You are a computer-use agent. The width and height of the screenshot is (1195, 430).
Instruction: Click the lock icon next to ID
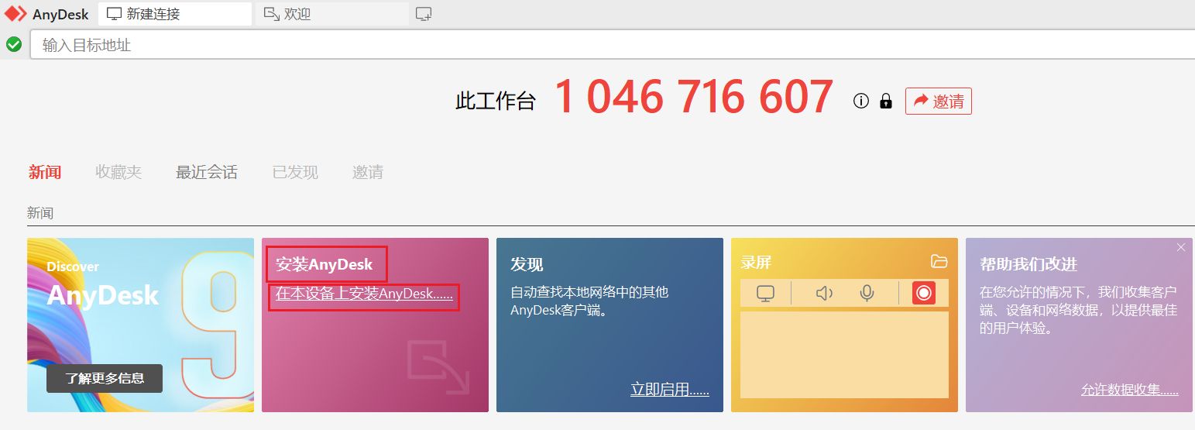coord(886,101)
